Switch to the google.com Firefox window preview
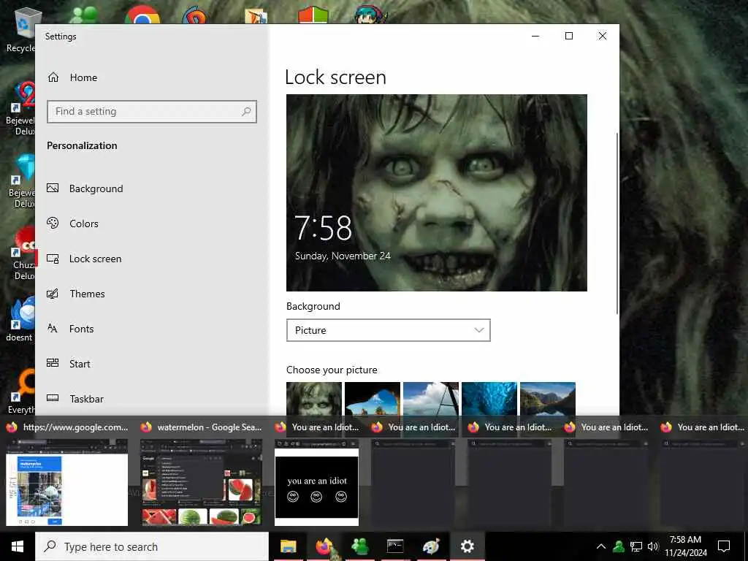This screenshot has width=748, height=561. (x=66, y=482)
